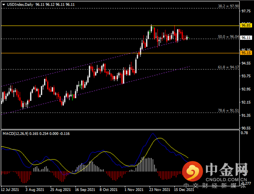
Task: Select the orange horizontal line at 95.15
Action: 120,53
